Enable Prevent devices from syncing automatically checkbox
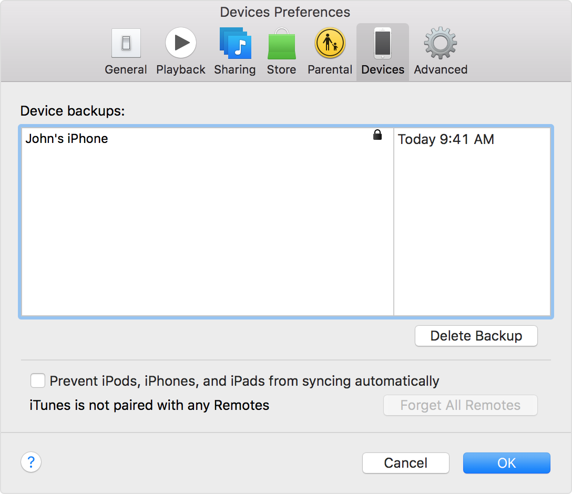This screenshot has height=494, width=572. pos(38,380)
